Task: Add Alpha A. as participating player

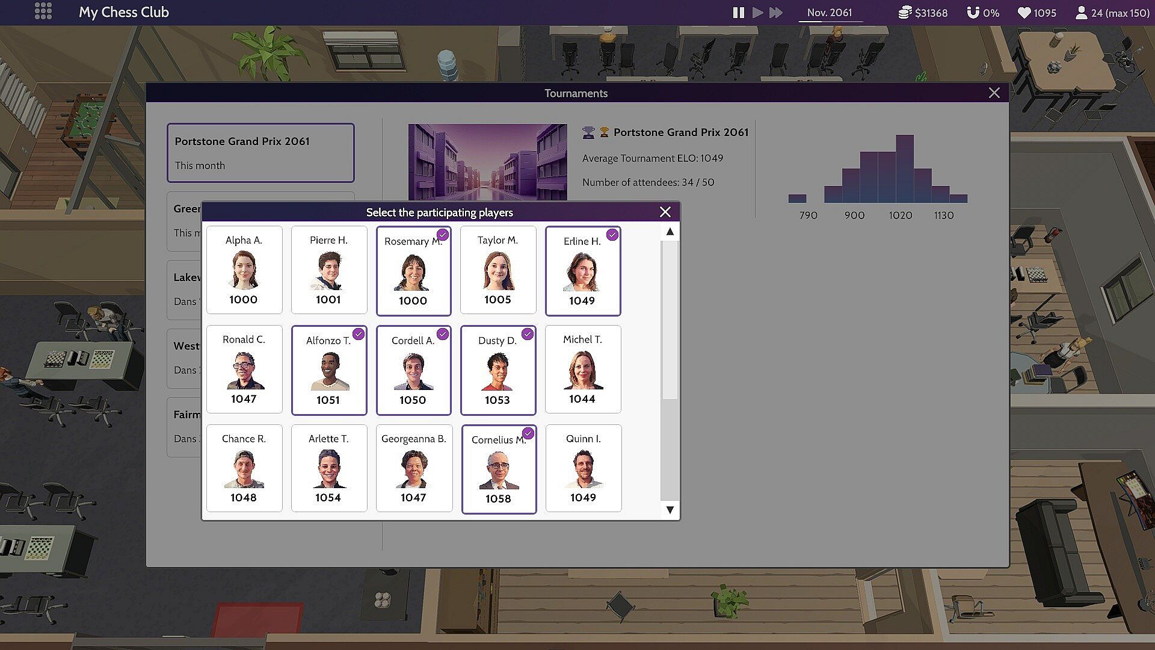Action: [244, 270]
